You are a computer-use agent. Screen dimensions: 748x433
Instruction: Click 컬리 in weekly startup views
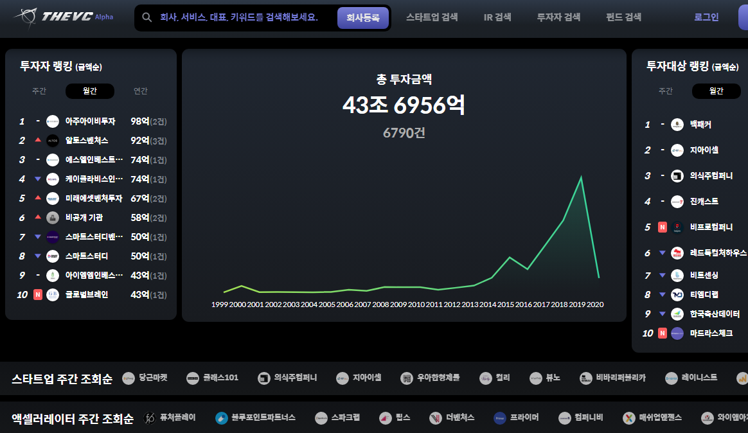495,378
